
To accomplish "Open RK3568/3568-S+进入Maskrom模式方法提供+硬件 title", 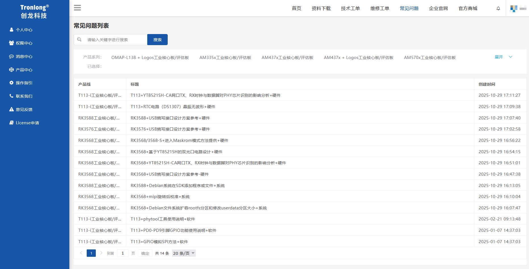I will [179, 140].
